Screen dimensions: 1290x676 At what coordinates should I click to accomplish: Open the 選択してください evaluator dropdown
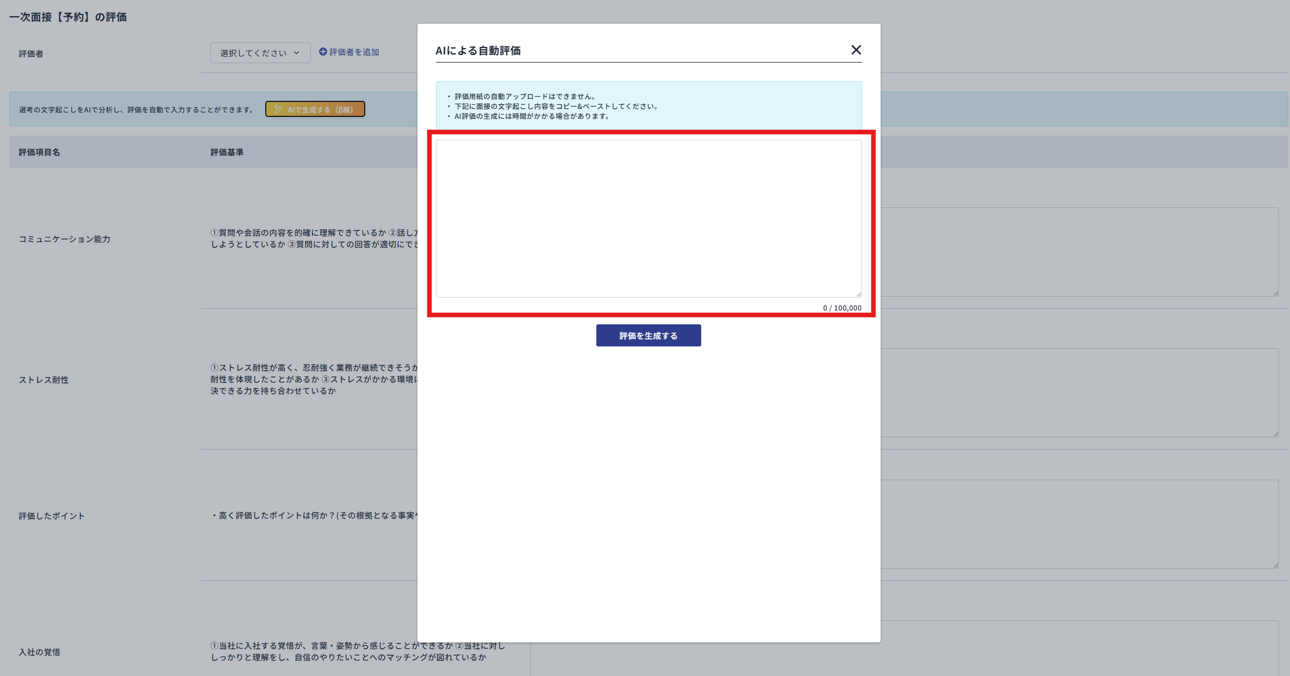[x=260, y=53]
